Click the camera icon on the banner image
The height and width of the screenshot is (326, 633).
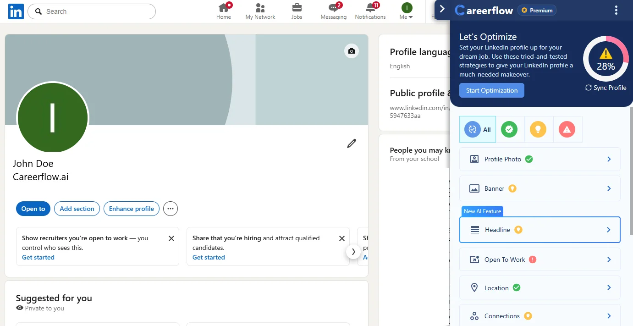point(351,51)
